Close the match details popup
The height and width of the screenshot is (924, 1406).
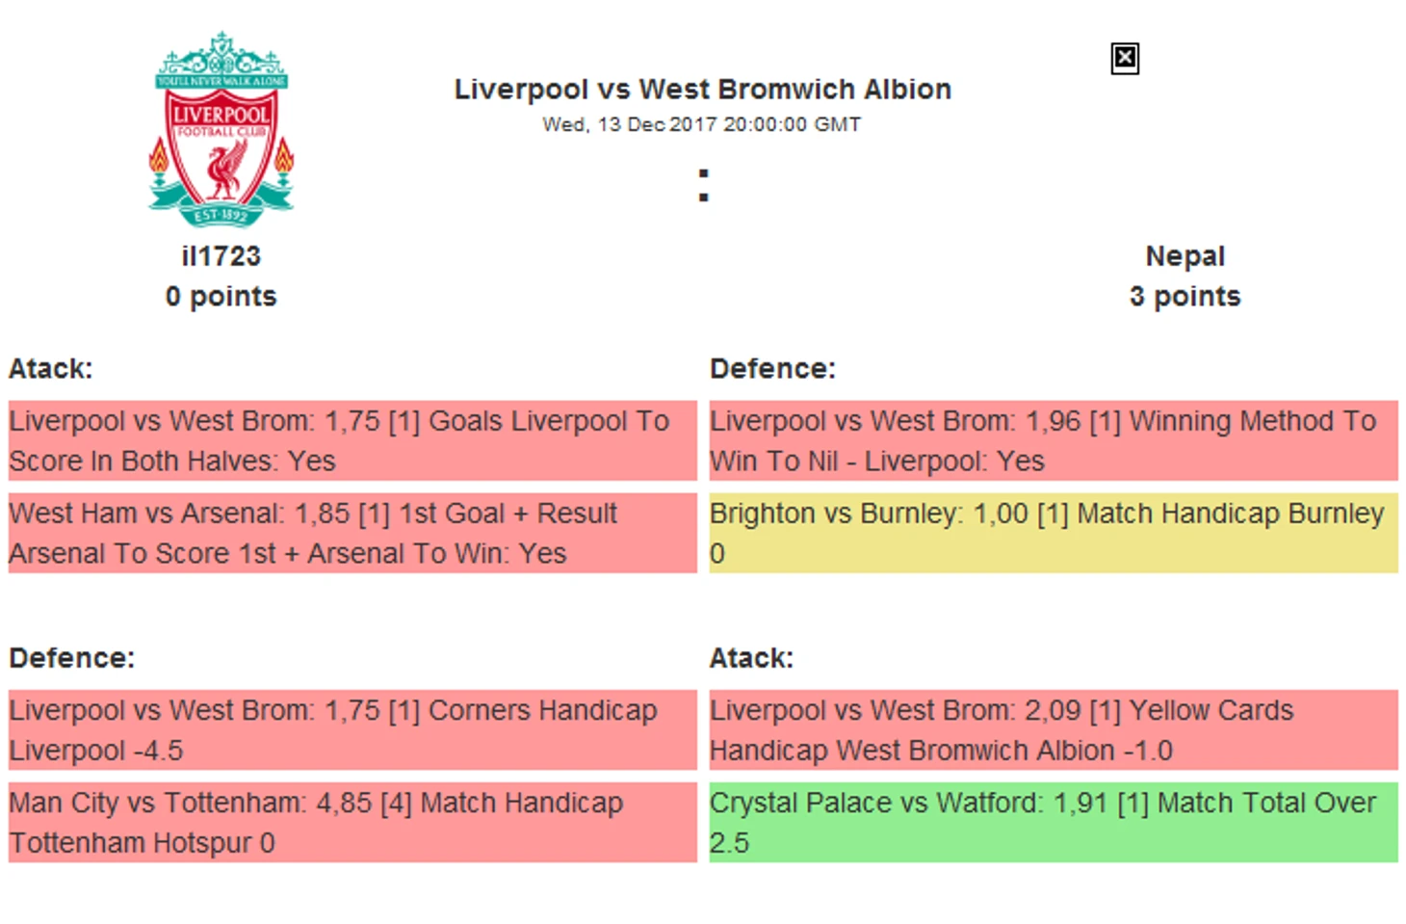pyautogui.click(x=1124, y=59)
